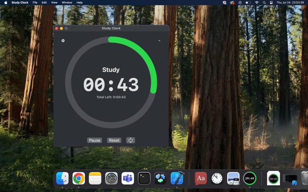Open the Wi-Fi menu
The image size is (308, 192).
click(257, 3)
